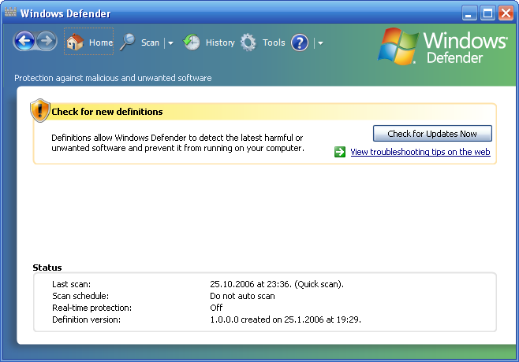Select 'Definition version:' label
Image resolution: width=519 pixels, height=362 pixels.
[x=87, y=320]
